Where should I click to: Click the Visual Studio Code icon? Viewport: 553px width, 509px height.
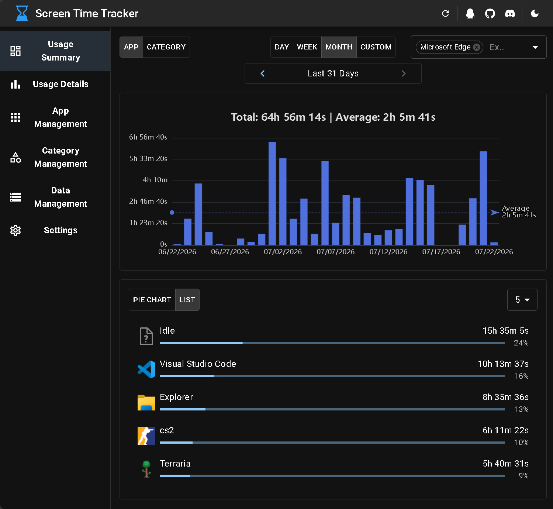click(146, 369)
